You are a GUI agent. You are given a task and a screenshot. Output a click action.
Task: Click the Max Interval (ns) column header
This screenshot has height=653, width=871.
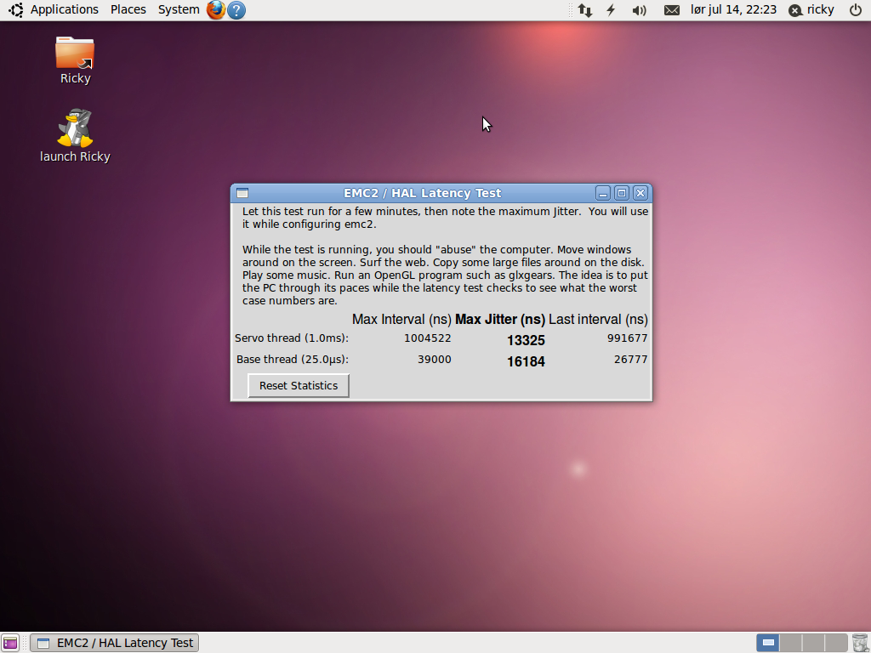(x=401, y=320)
